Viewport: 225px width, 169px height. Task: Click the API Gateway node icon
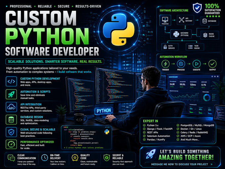pyautogui.click(x=182, y=20)
